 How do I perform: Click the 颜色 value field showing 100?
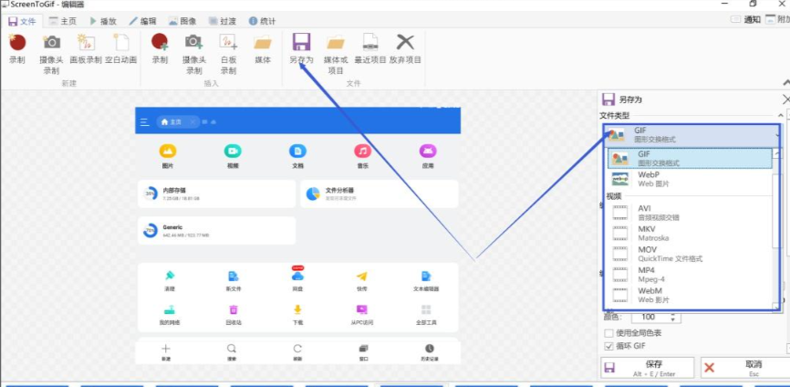pos(652,317)
